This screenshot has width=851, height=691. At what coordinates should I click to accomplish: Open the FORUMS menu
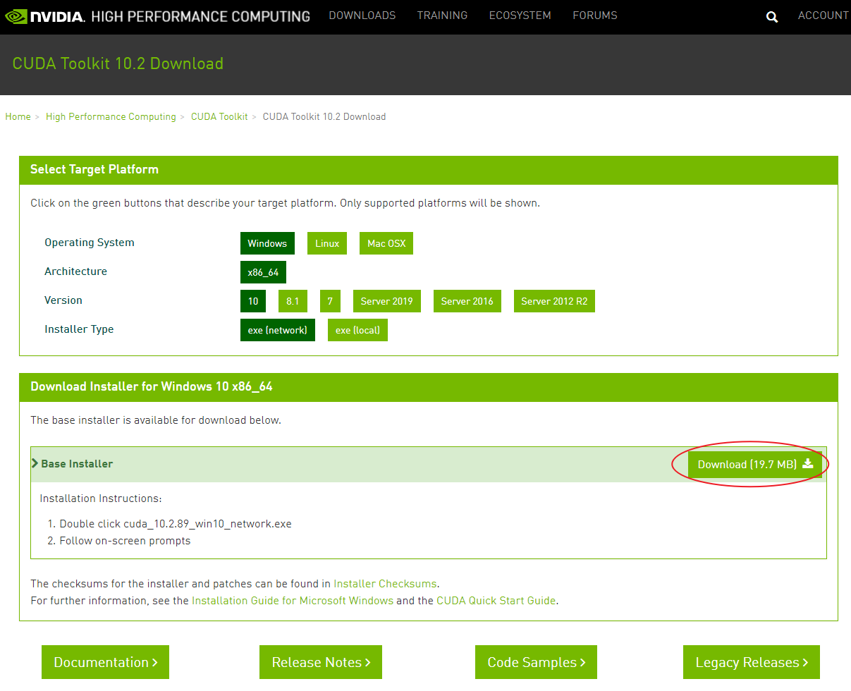[x=595, y=16]
